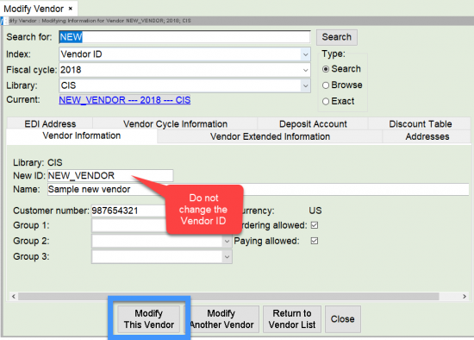474x340 pixels.
Task: Click the US currency value
Action: click(315, 211)
